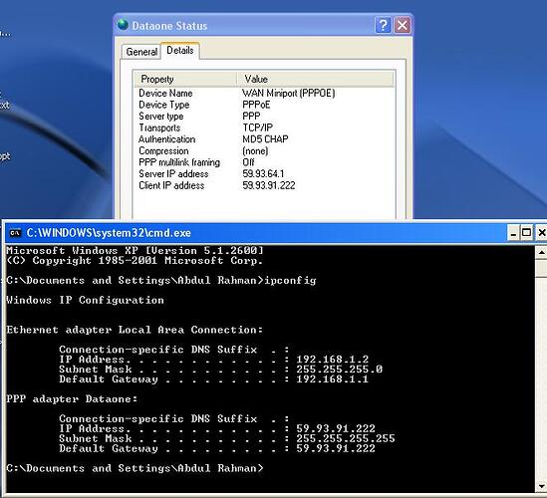
Task: Click the value WAN Miniport (PPPOE)
Action: (289, 93)
